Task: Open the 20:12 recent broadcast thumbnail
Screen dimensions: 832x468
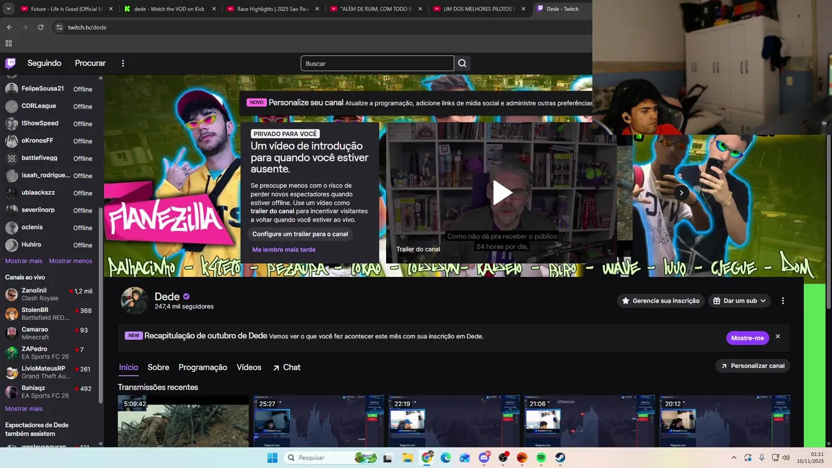Action: [x=725, y=421]
